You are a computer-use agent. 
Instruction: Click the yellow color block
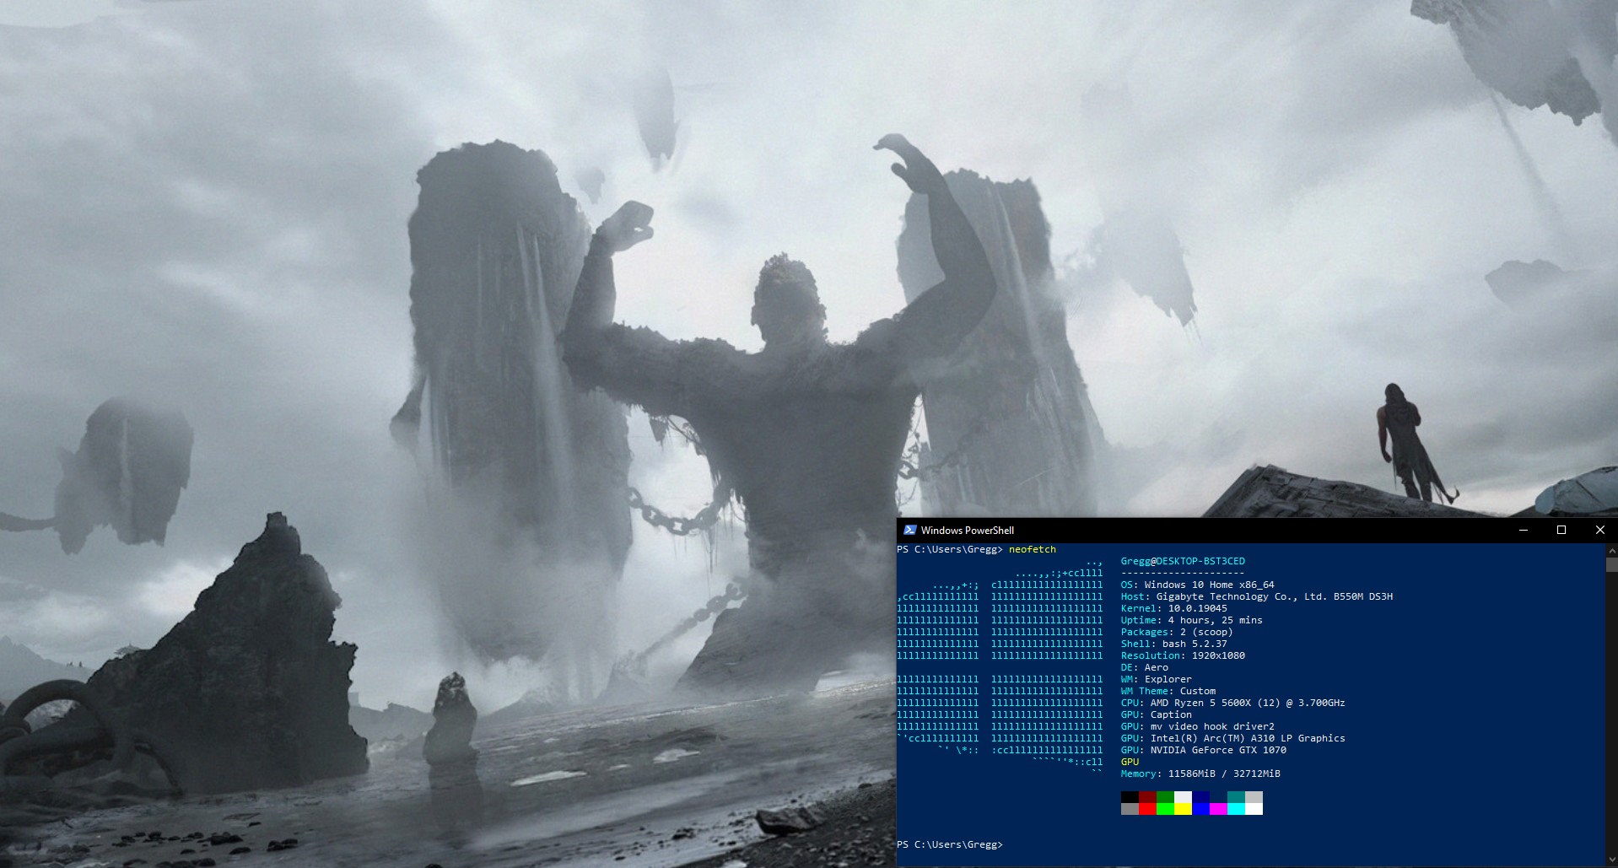(x=1183, y=809)
